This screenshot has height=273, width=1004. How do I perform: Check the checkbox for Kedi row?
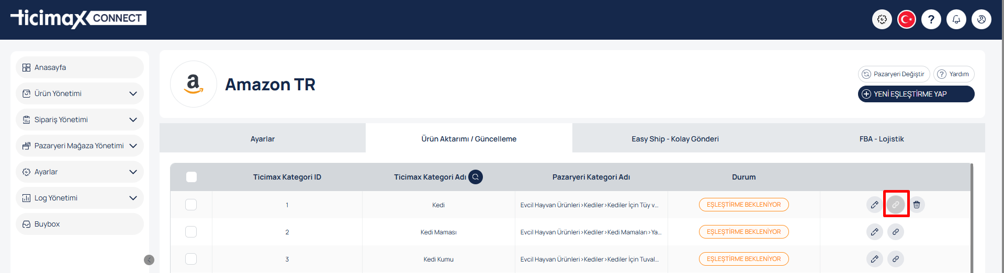click(x=191, y=205)
